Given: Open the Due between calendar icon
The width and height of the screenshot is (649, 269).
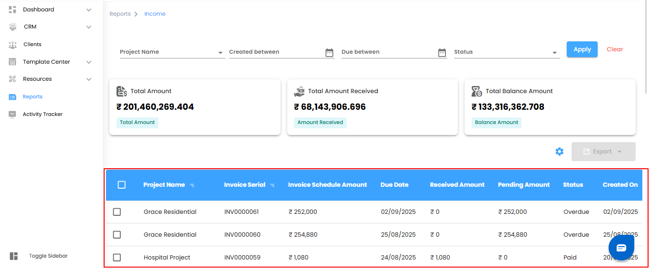Looking at the screenshot, I should (442, 53).
